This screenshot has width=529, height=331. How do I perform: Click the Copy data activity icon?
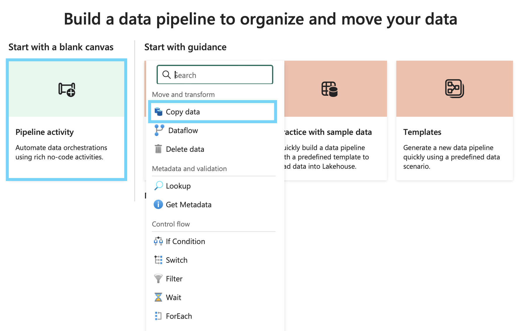pyautogui.click(x=158, y=112)
